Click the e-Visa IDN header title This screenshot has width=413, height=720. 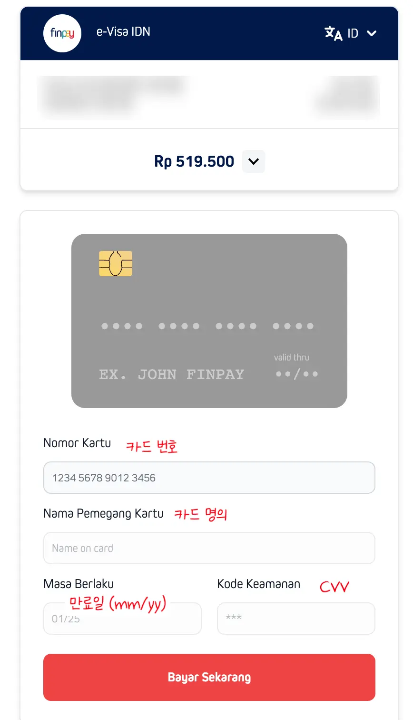coord(123,32)
